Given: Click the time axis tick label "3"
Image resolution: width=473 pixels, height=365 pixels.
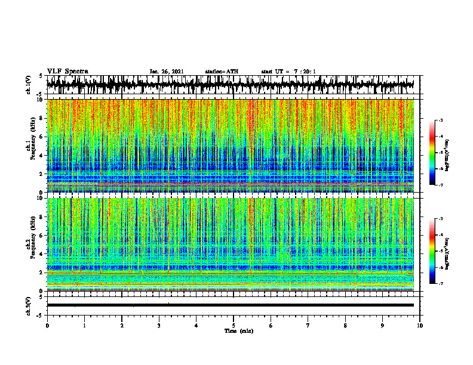Looking at the screenshot, I should 159,326.
